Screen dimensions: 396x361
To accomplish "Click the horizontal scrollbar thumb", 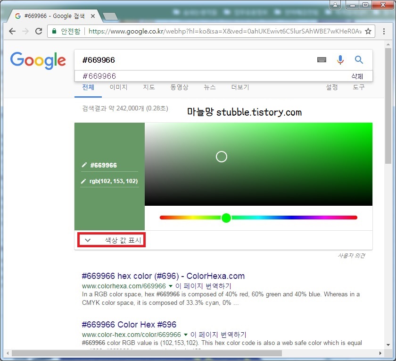I will [147, 353].
